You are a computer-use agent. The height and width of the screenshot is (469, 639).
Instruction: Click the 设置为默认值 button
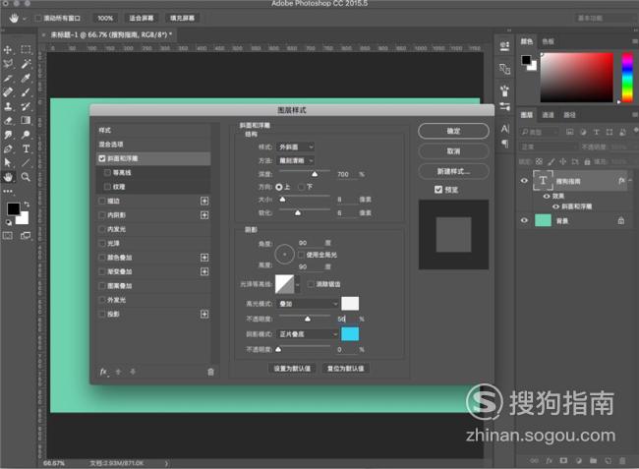pyautogui.click(x=292, y=369)
